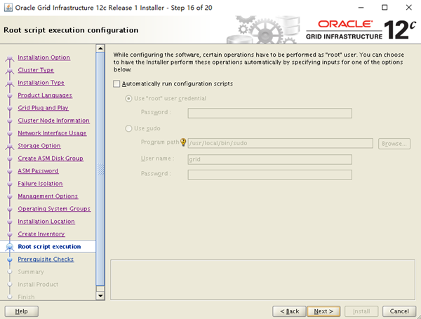Proceed with the Next button
The width and height of the screenshot is (421, 319).
[x=323, y=311]
